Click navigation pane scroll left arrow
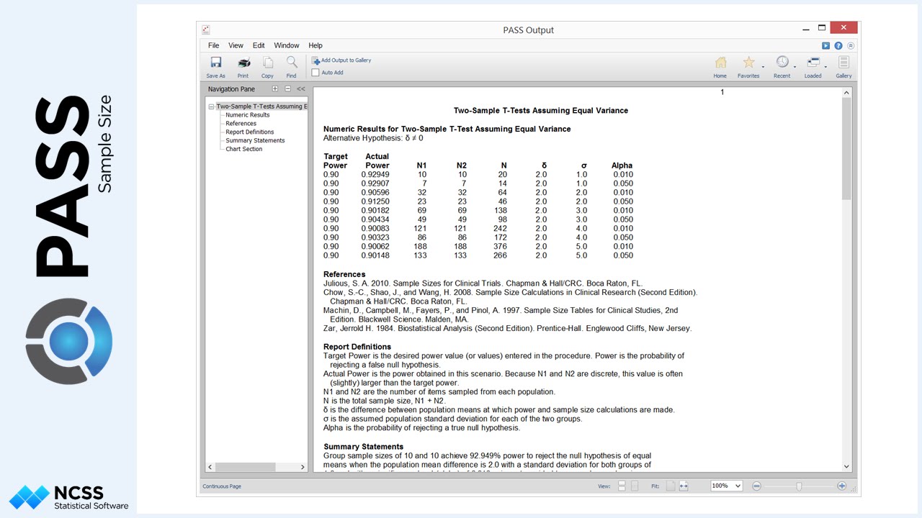The height and width of the screenshot is (518, 922). [x=210, y=467]
